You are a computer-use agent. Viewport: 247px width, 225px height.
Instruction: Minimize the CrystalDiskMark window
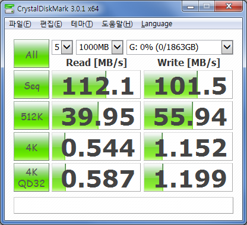click(x=191, y=7)
